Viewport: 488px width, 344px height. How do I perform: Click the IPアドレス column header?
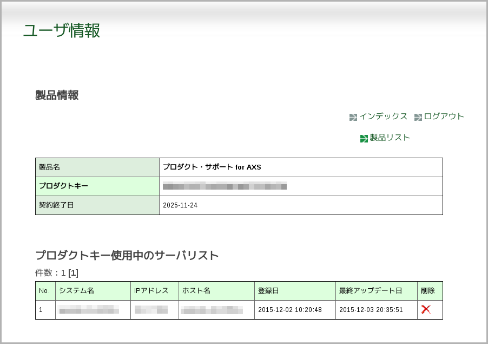pos(151,291)
